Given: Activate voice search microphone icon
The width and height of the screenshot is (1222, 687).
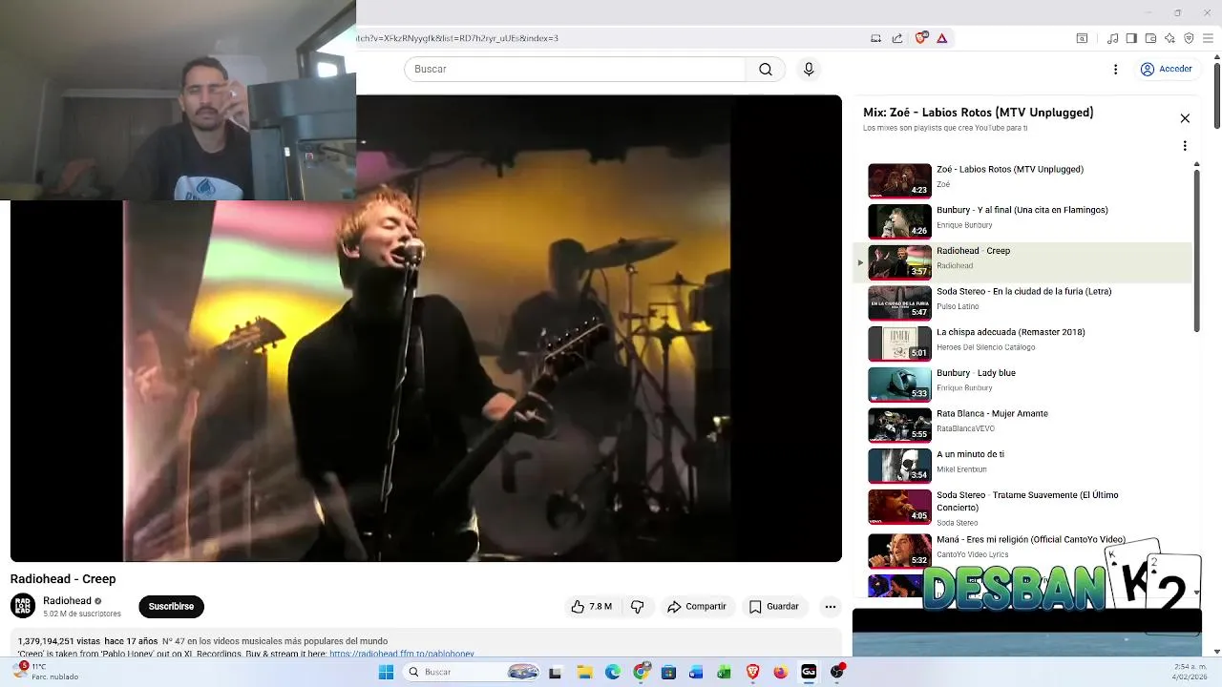Looking at the screenshot, I should (809, 69).
